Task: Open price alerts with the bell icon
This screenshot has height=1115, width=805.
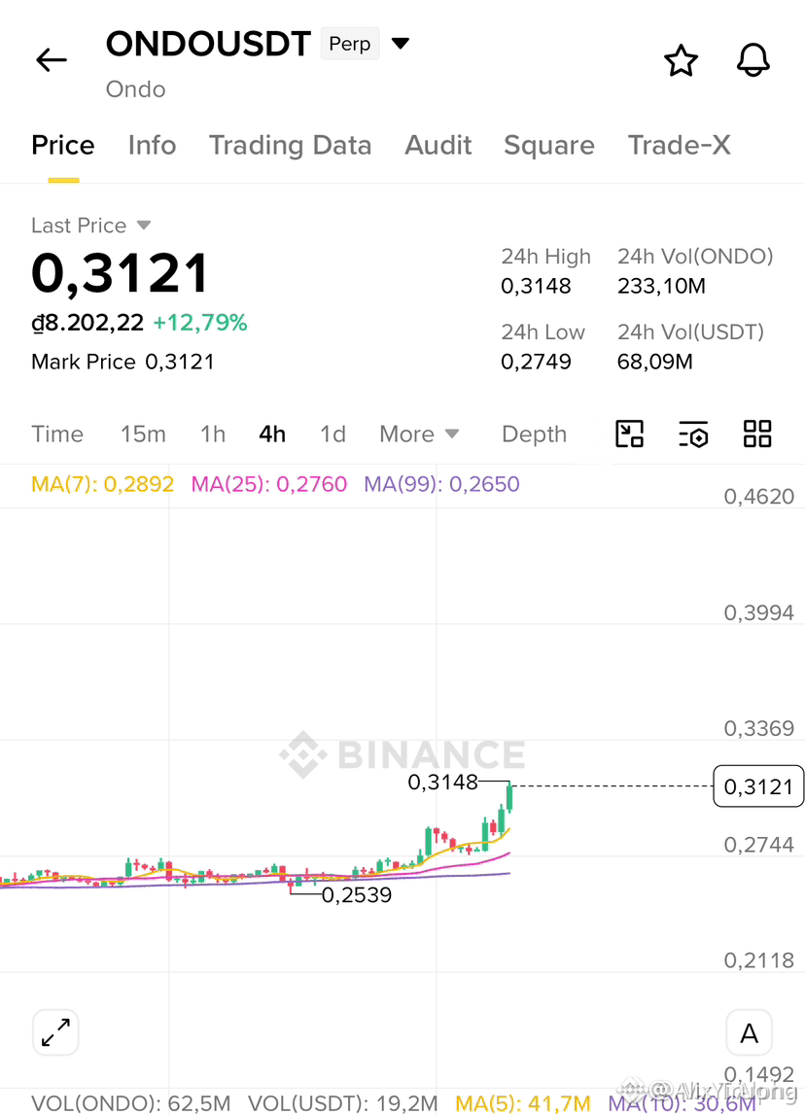Action: (x=753, y=60)
